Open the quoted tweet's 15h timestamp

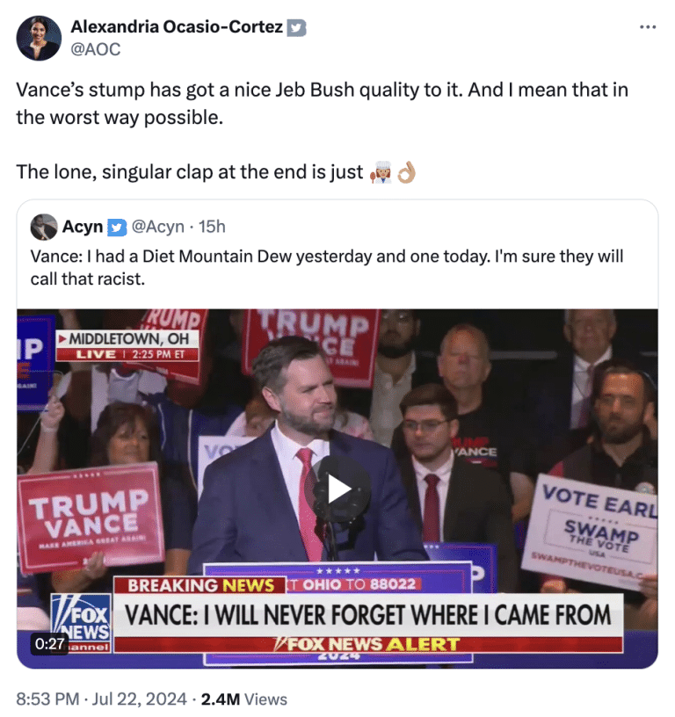(213, 227)
